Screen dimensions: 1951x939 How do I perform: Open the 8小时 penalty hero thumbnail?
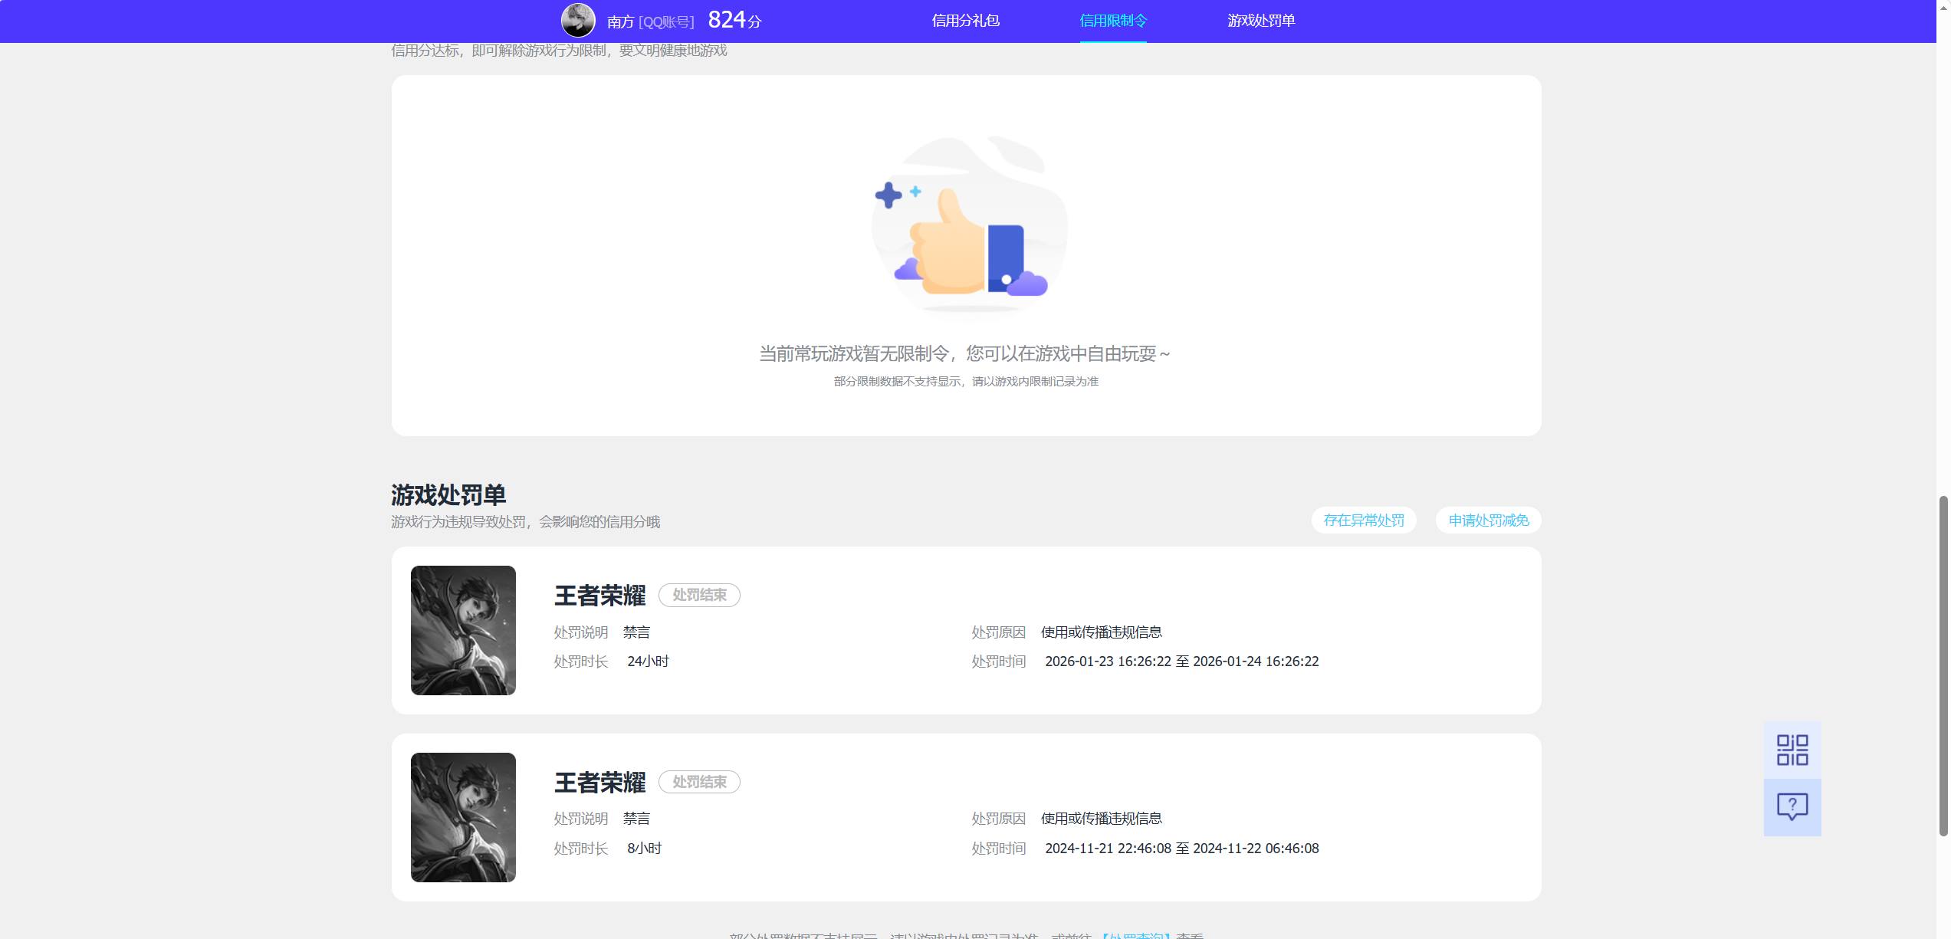click(x=463, y=817)
